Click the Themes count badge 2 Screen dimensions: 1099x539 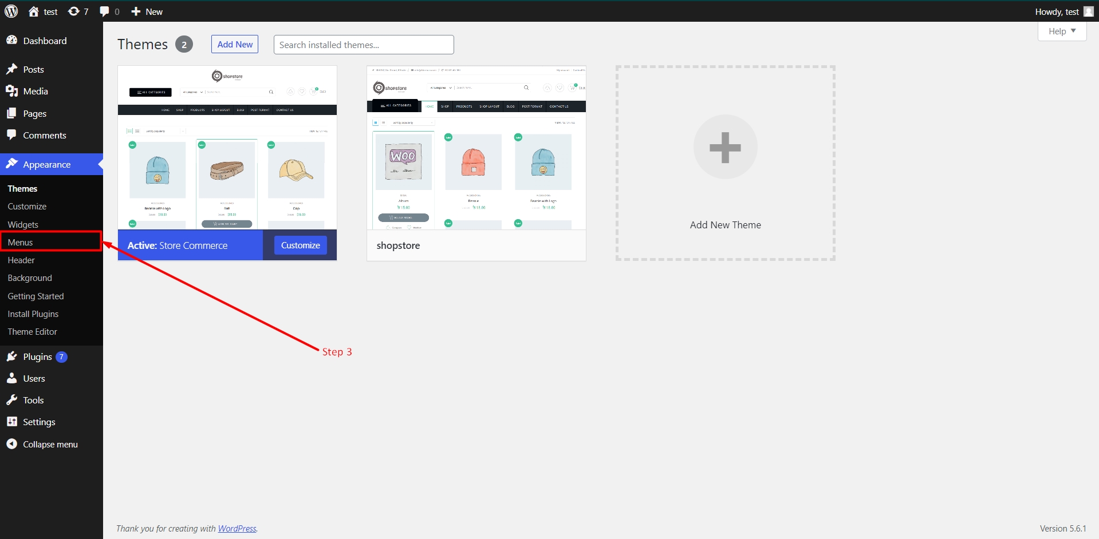184,44
